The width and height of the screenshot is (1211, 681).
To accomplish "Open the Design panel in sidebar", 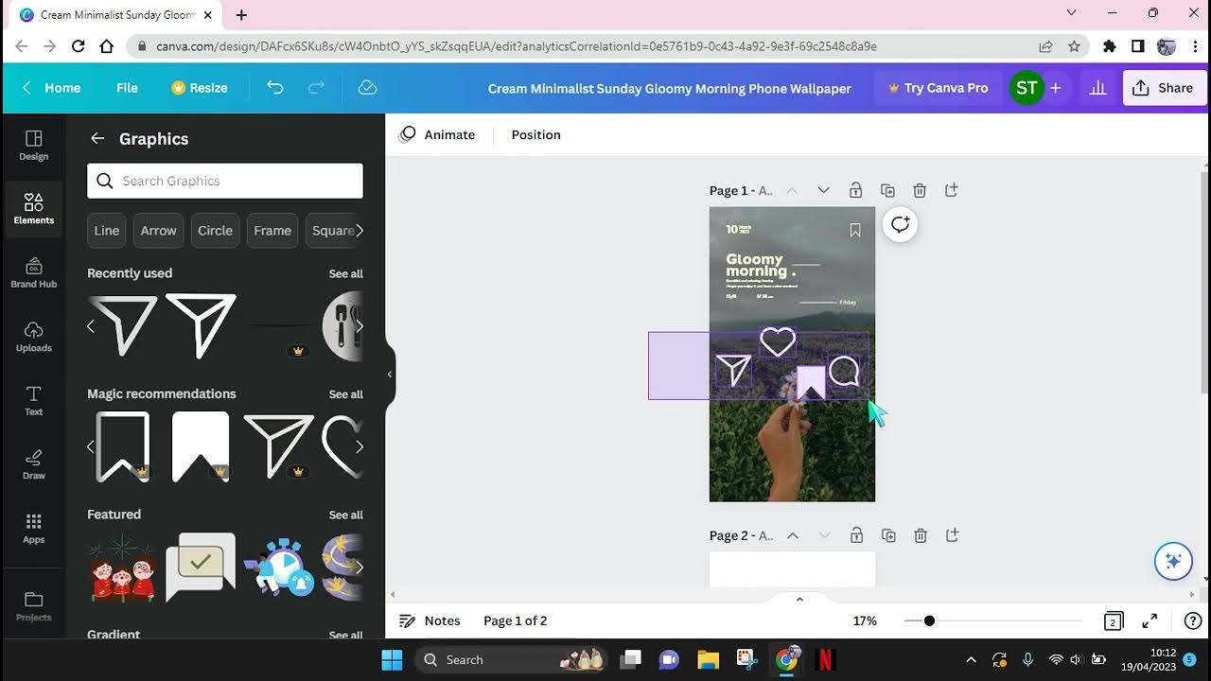I will click(33, 146).
